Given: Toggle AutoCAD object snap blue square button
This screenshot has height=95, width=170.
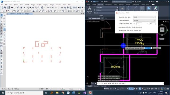Looking at the screenshot, I should (x=132, y=89).
